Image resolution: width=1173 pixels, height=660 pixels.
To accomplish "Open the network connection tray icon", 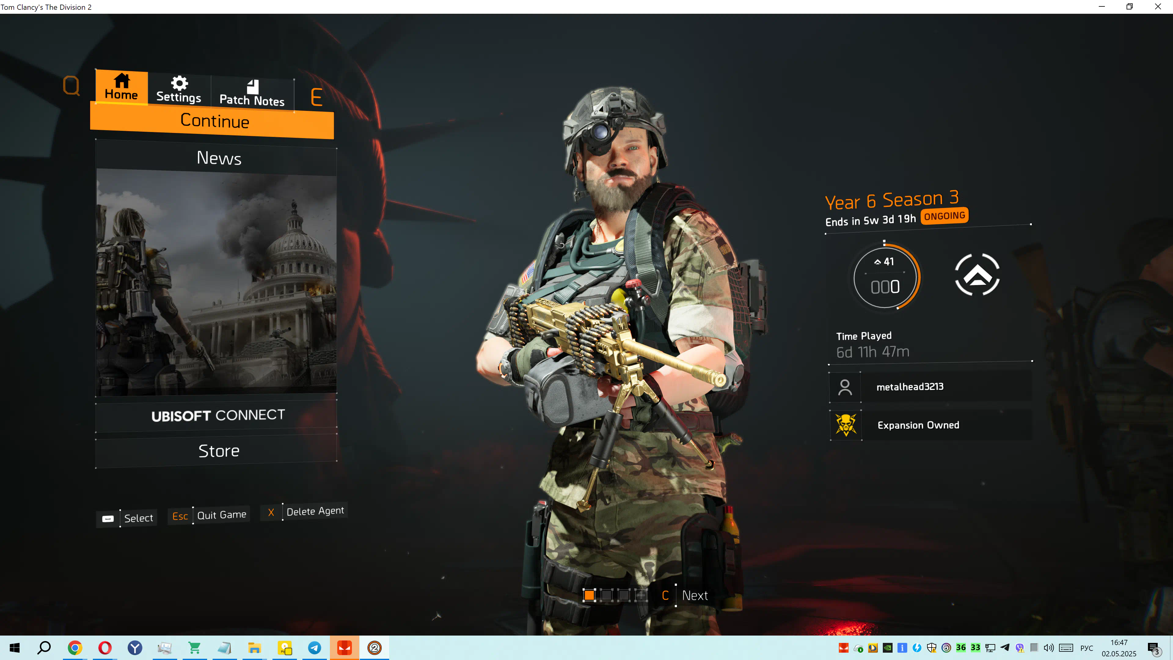I will coord(990,648).
